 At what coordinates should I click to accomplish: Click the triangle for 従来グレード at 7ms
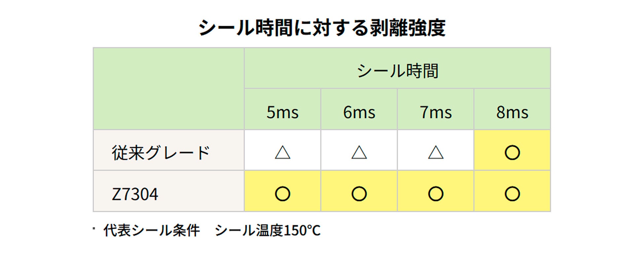436,152
